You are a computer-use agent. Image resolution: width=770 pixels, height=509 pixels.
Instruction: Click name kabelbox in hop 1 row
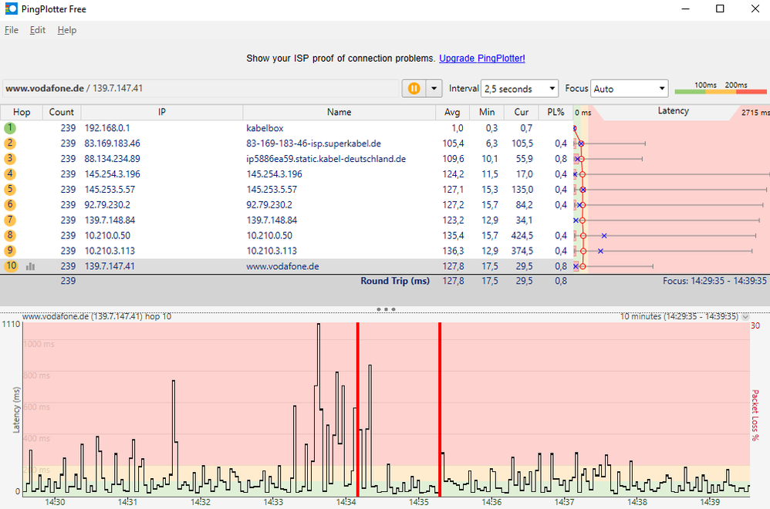coord(265,128)
